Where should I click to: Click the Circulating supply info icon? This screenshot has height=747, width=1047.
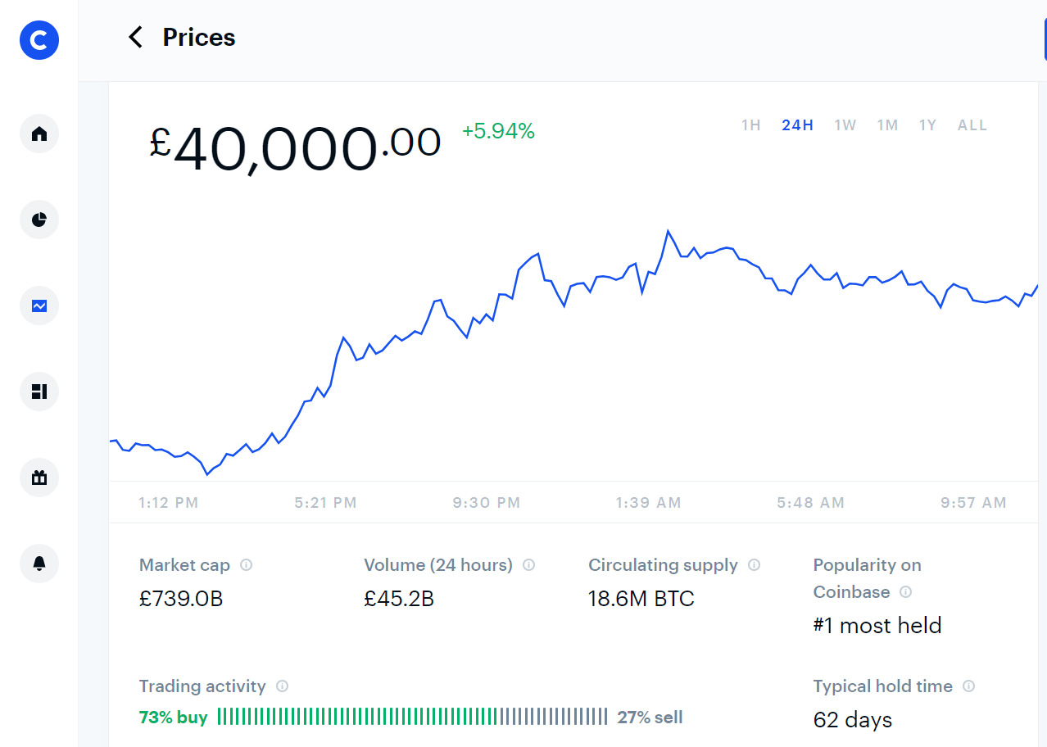[x=755, y=565]
